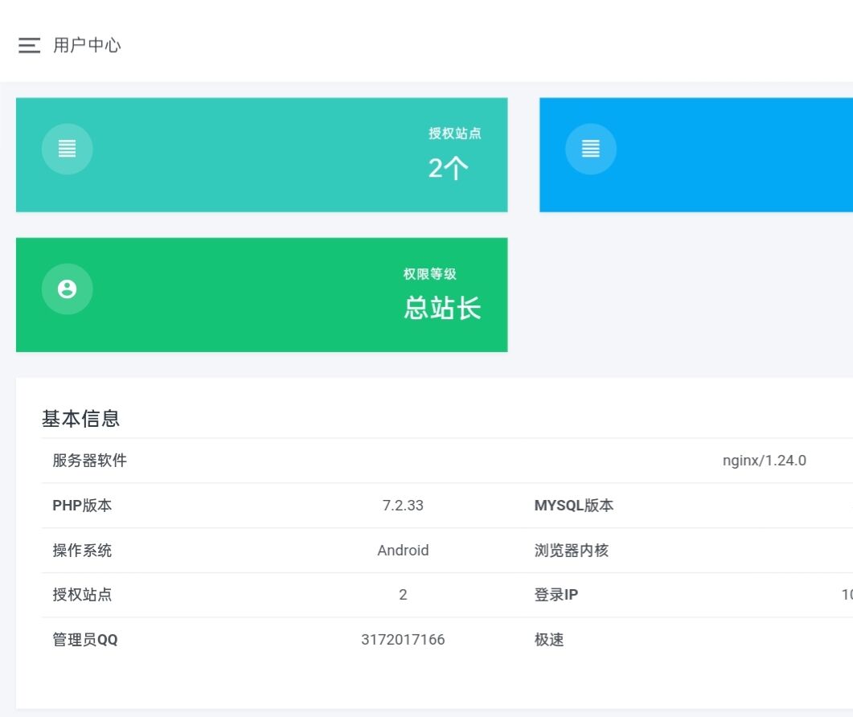This screenshot has width=853, height=717.
Task: Open the sidebar navigation hamburger menu
Action: [29, 46]
